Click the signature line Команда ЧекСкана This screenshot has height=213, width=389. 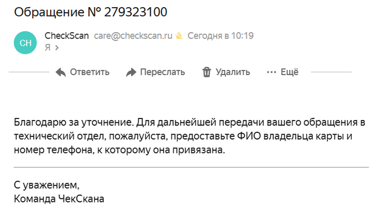click(59, 199)
